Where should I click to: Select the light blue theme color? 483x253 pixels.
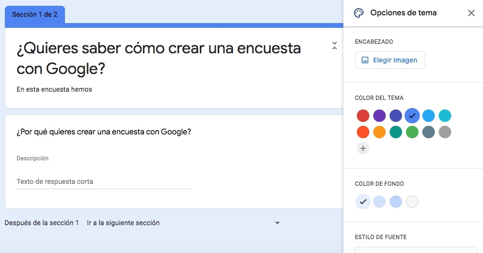tap(429, 116)
